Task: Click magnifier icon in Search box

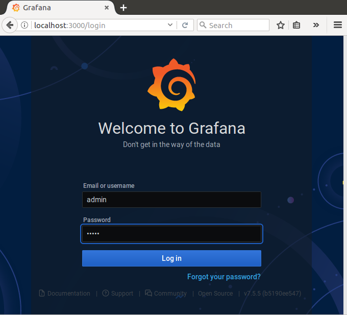Action: tap(203, 25)
